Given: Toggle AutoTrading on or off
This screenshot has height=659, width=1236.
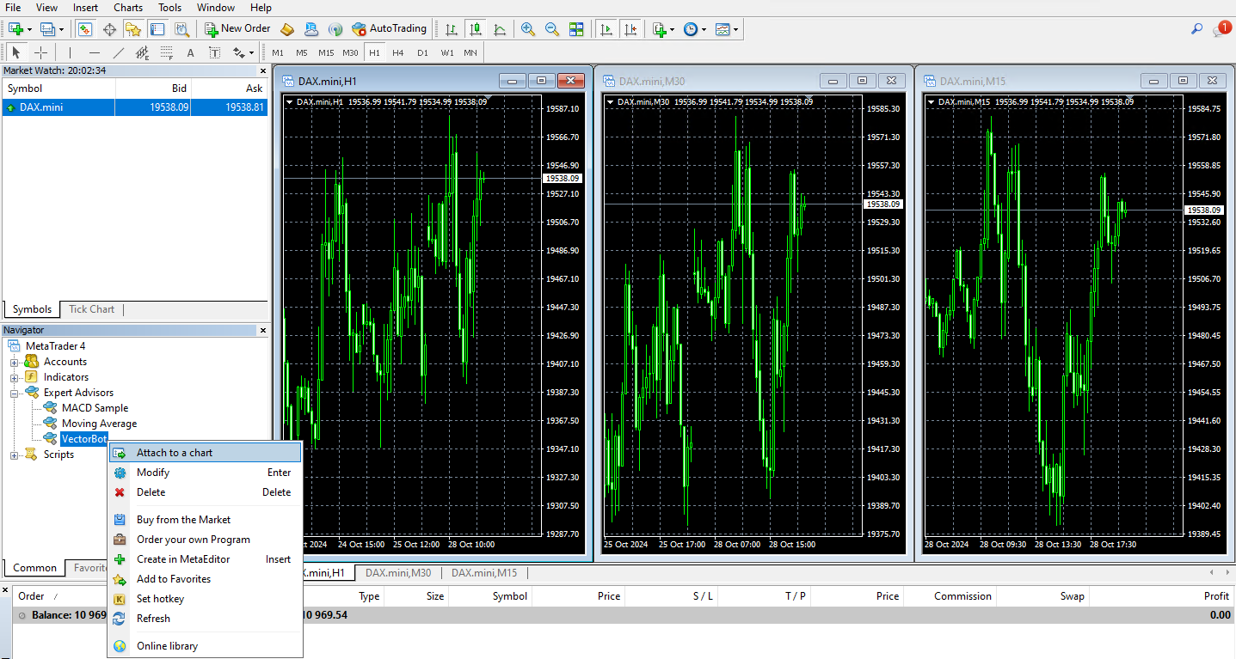Looking at the screenshot, I should click(390, 29).
